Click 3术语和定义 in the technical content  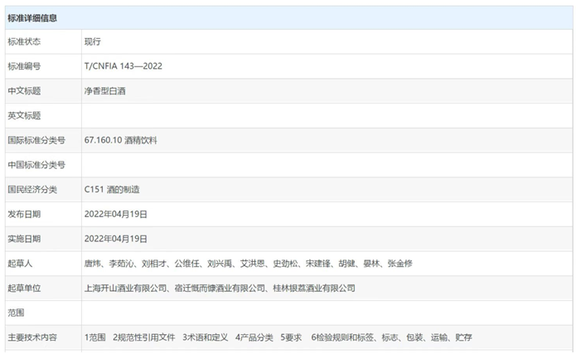coord(206,337)
